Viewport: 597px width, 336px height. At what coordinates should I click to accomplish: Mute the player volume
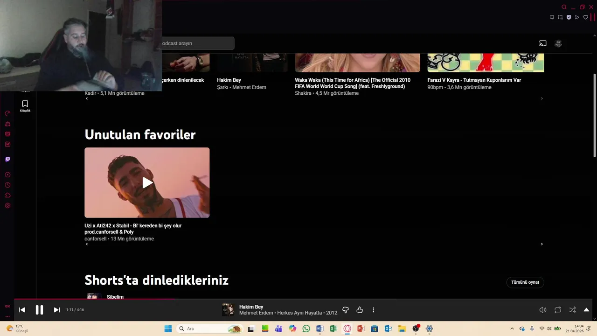pyautogui.click(x=543, y=310)
